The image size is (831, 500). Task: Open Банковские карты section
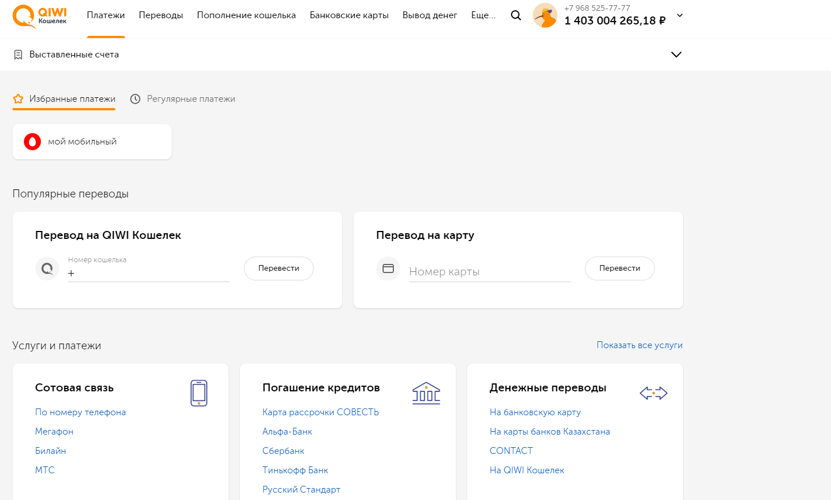349,15
